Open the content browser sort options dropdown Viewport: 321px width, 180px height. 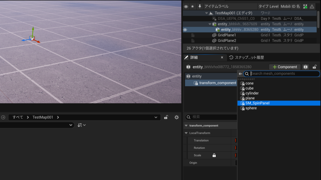(82, 125)
